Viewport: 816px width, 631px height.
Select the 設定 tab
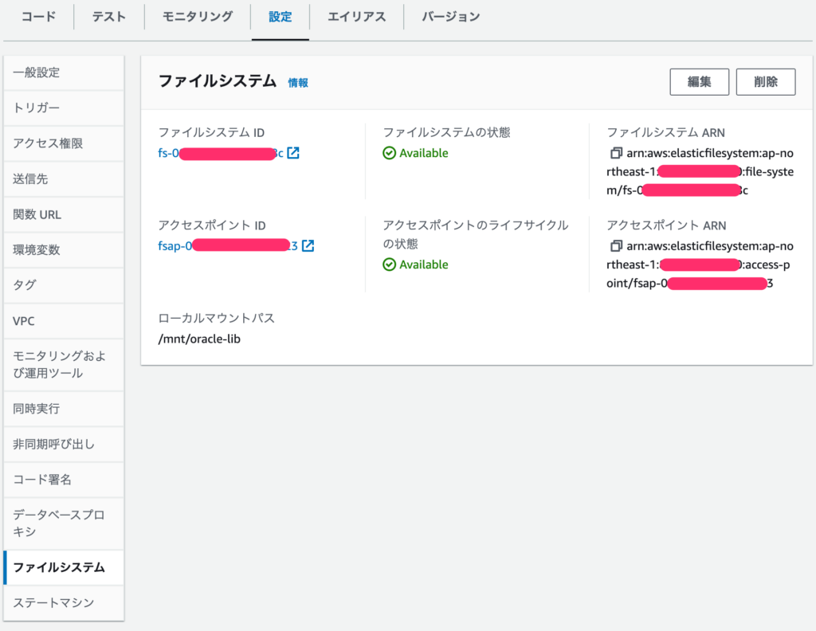point(280,17)
